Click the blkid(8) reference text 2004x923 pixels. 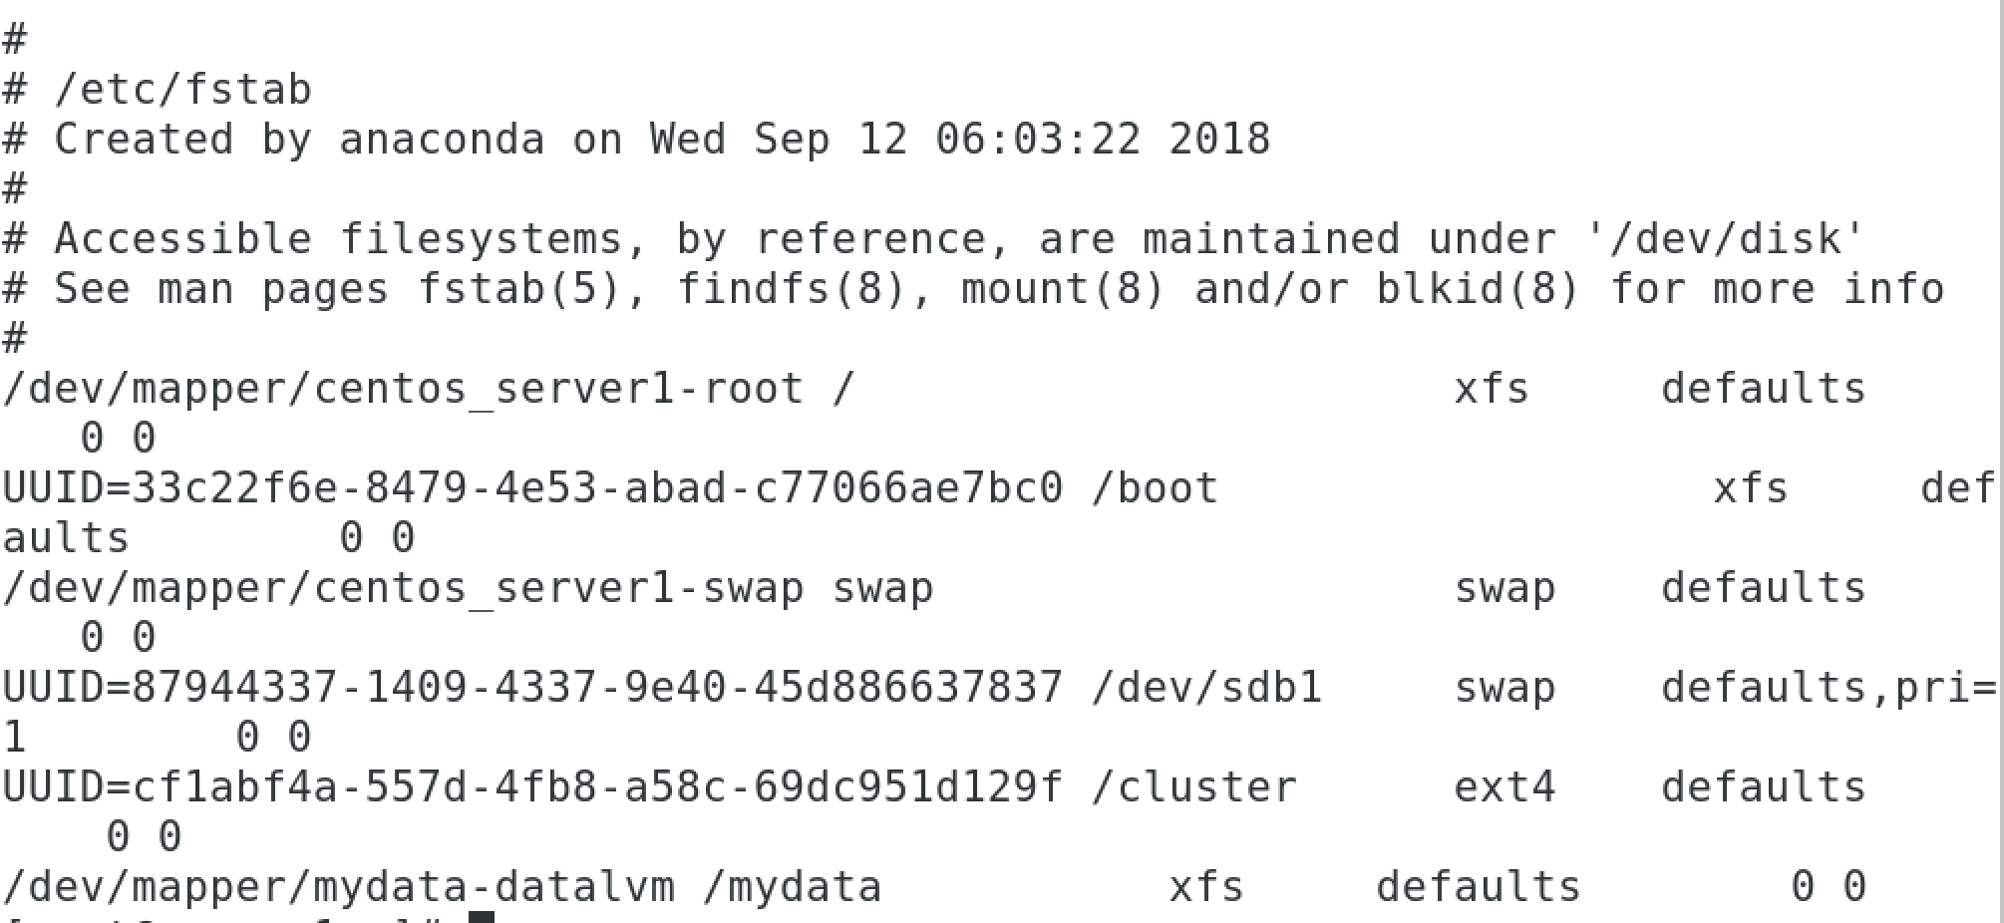[1479, 289]
